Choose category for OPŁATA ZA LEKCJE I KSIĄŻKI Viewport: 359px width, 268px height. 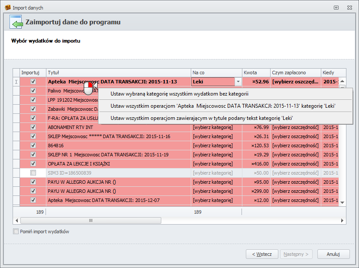[216, 164]
